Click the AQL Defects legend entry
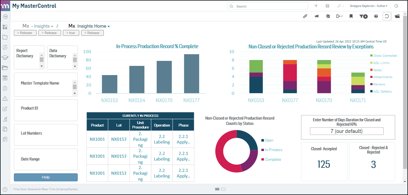The image size is (408, 195). (x=381, y=91)
